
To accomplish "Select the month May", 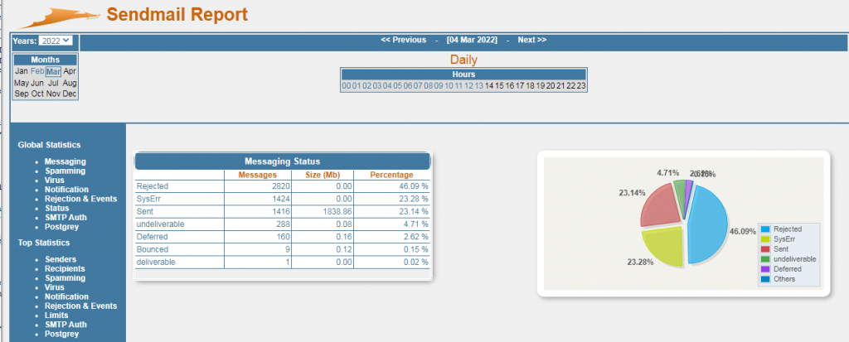I will pos(22,83).
